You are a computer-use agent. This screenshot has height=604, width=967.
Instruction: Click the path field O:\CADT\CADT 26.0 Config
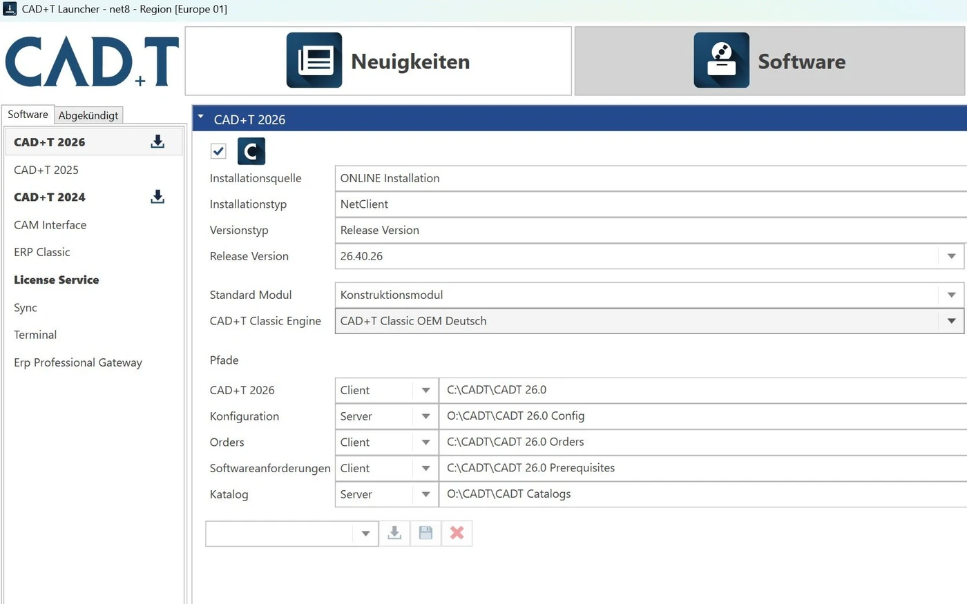pos(703,416)
